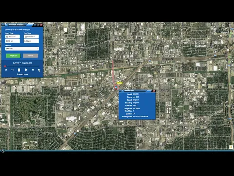Screen dimensions: 234x176
Task: Click the playback timeline slider handle
Action: point(5,66)
